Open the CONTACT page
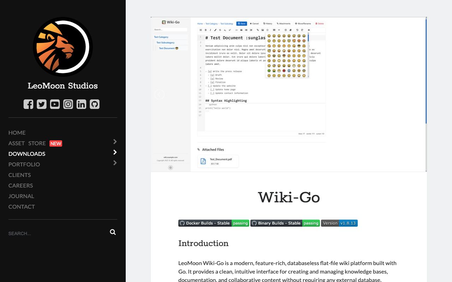The height and width of the screenshot is (282, 452). tap(22, 207)
